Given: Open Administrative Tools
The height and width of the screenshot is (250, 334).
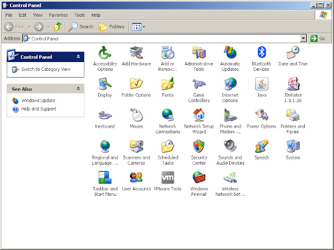Looking at the screenshot, I should (199, 58).
